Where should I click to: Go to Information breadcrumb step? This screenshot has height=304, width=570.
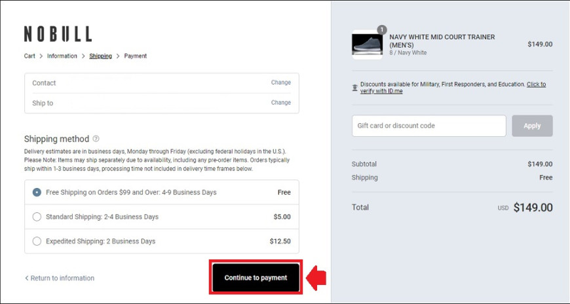pos(62,56)
